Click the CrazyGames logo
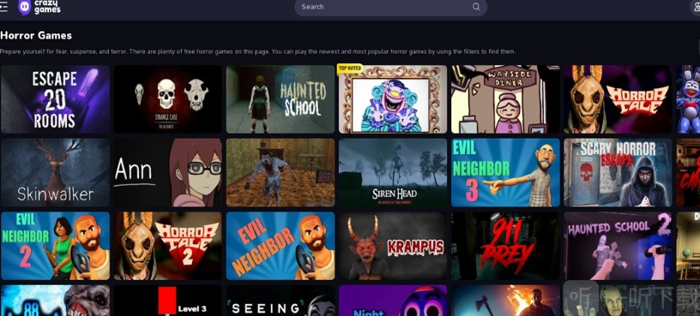The image size is (700, 316). coord(39,7)
